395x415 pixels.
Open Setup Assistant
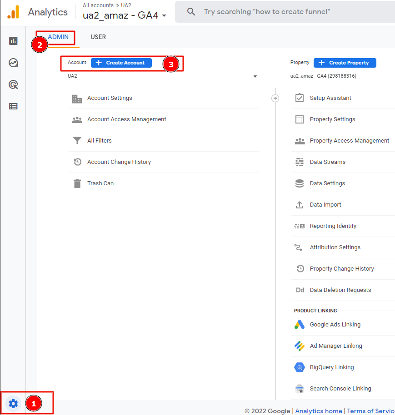(330, 98)
